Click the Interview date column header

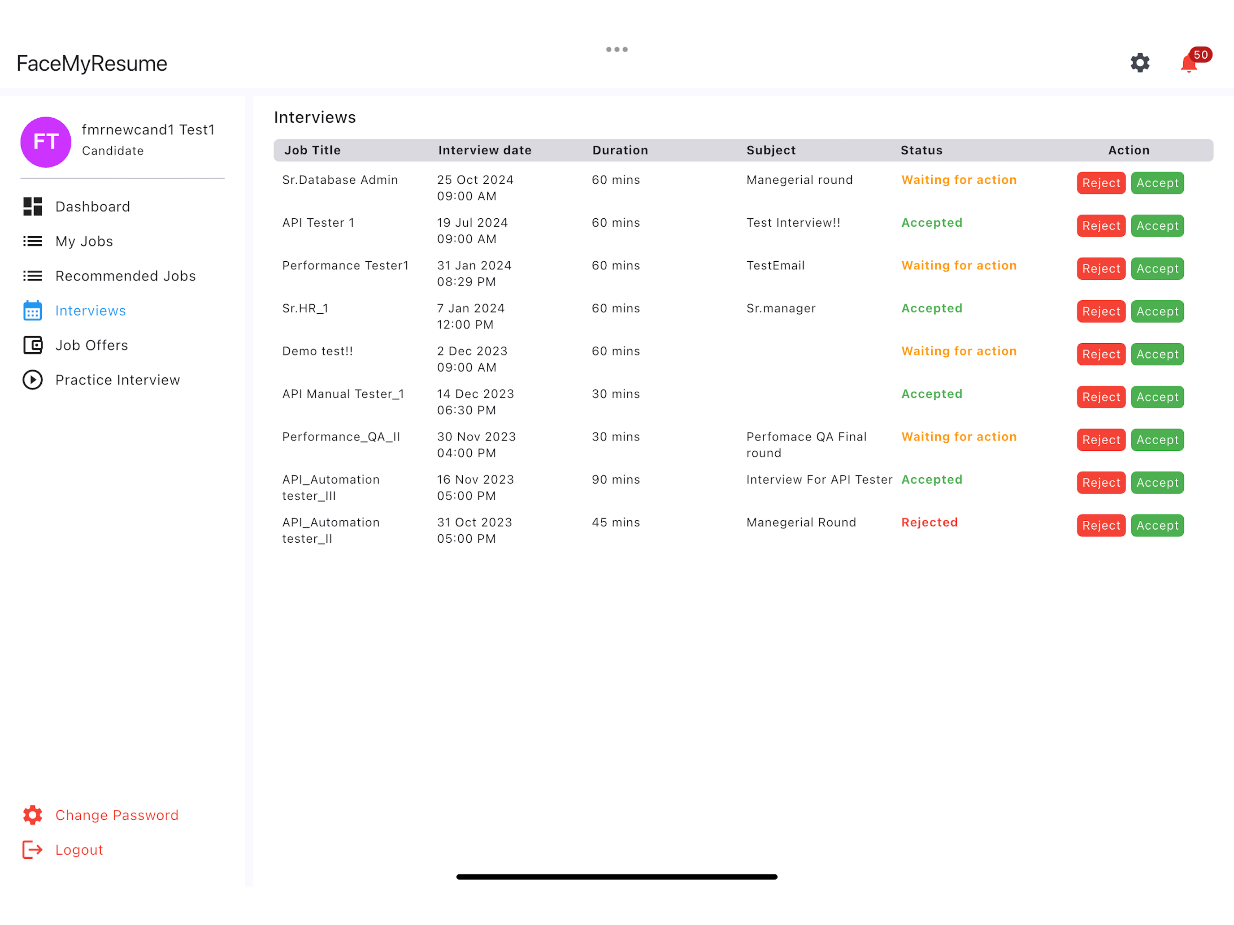pyautogui.click(x=485, y=150)
